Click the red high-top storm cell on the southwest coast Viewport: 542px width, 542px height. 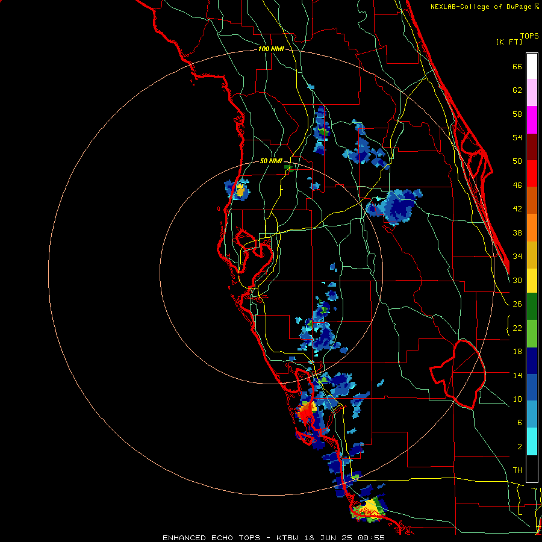pos(307,411)
